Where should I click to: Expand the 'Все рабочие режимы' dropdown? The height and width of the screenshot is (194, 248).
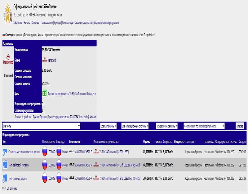[x=167, y=126]
